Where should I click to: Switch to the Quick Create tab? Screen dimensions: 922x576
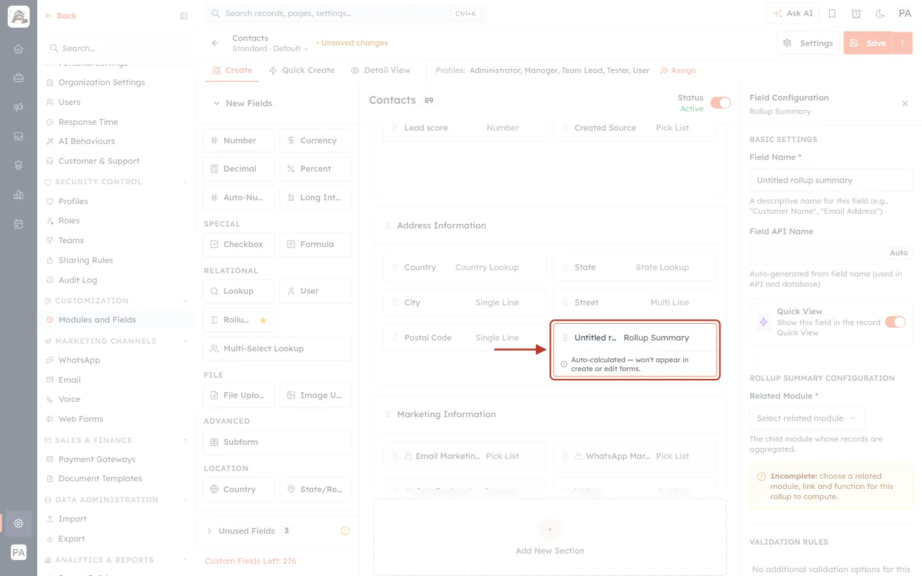point(302,70)
